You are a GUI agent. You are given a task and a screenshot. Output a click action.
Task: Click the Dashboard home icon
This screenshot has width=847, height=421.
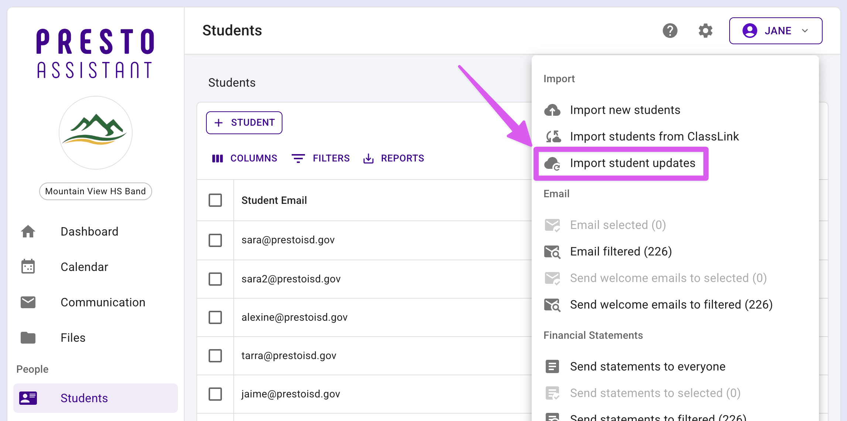[28, 232]
